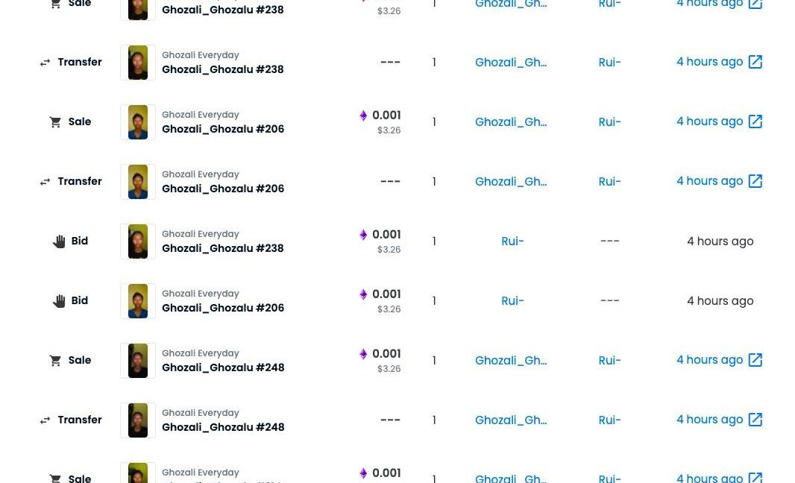Click the hand icon on #206 Bid row
The height and width of the screenshot is (483, 795).
59,301
